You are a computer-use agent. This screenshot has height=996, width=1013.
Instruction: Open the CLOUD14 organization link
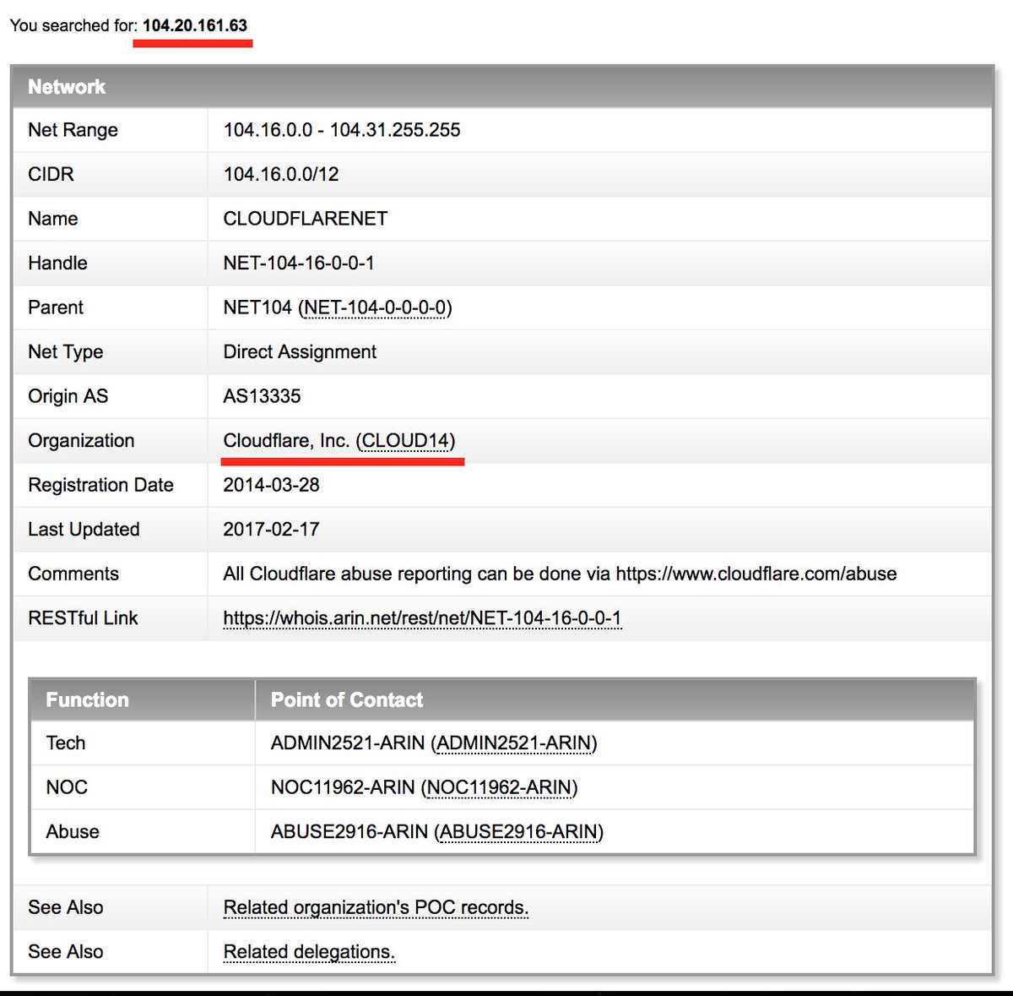pos(405,441)
